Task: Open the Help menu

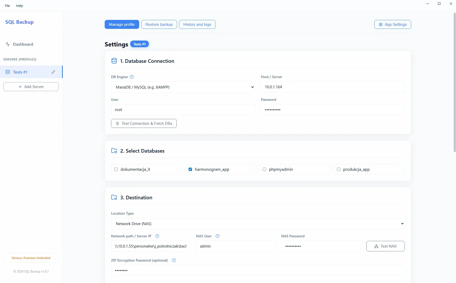Action: tap(19, 6)
